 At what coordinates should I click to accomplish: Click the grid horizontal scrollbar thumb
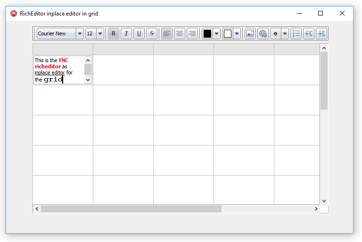[x=131, y=209]
